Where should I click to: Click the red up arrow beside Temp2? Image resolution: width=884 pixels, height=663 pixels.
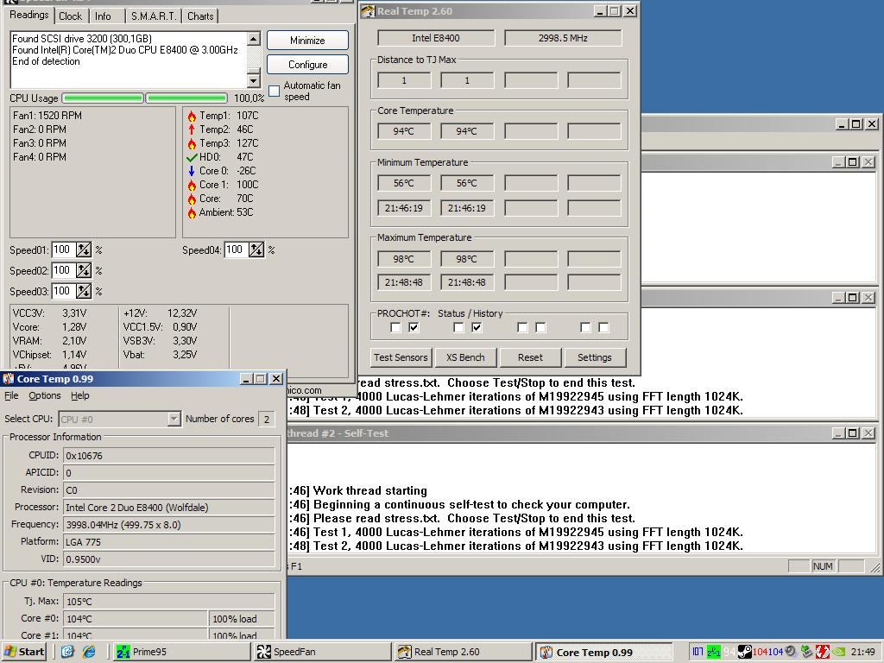[192, 129]
